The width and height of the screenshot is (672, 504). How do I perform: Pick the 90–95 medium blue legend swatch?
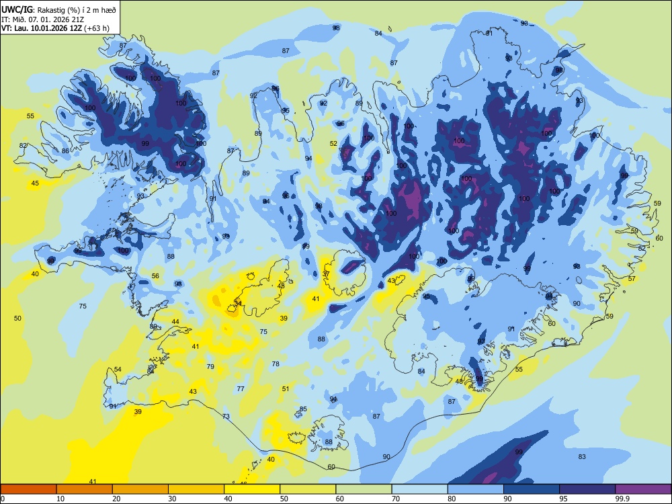coord(532,489)
